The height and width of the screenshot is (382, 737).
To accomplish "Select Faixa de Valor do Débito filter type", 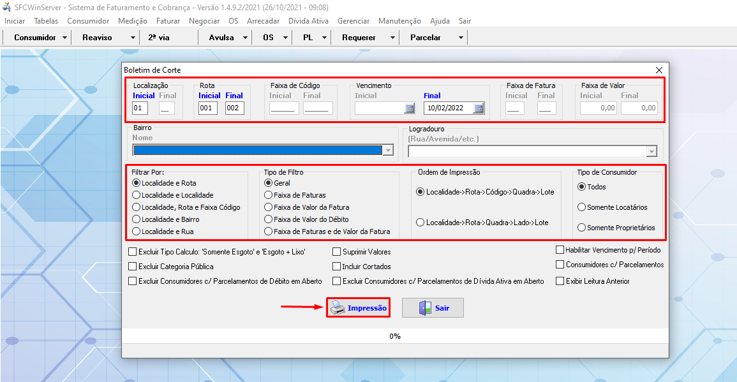I will (x=269, y=219).
